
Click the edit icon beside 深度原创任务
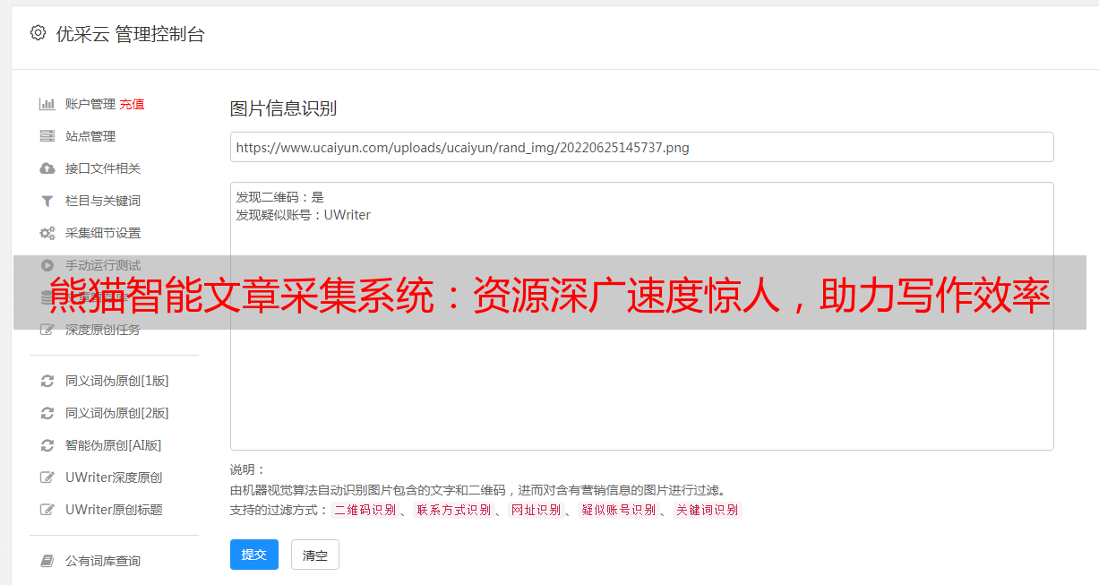(x=47, y=330)
